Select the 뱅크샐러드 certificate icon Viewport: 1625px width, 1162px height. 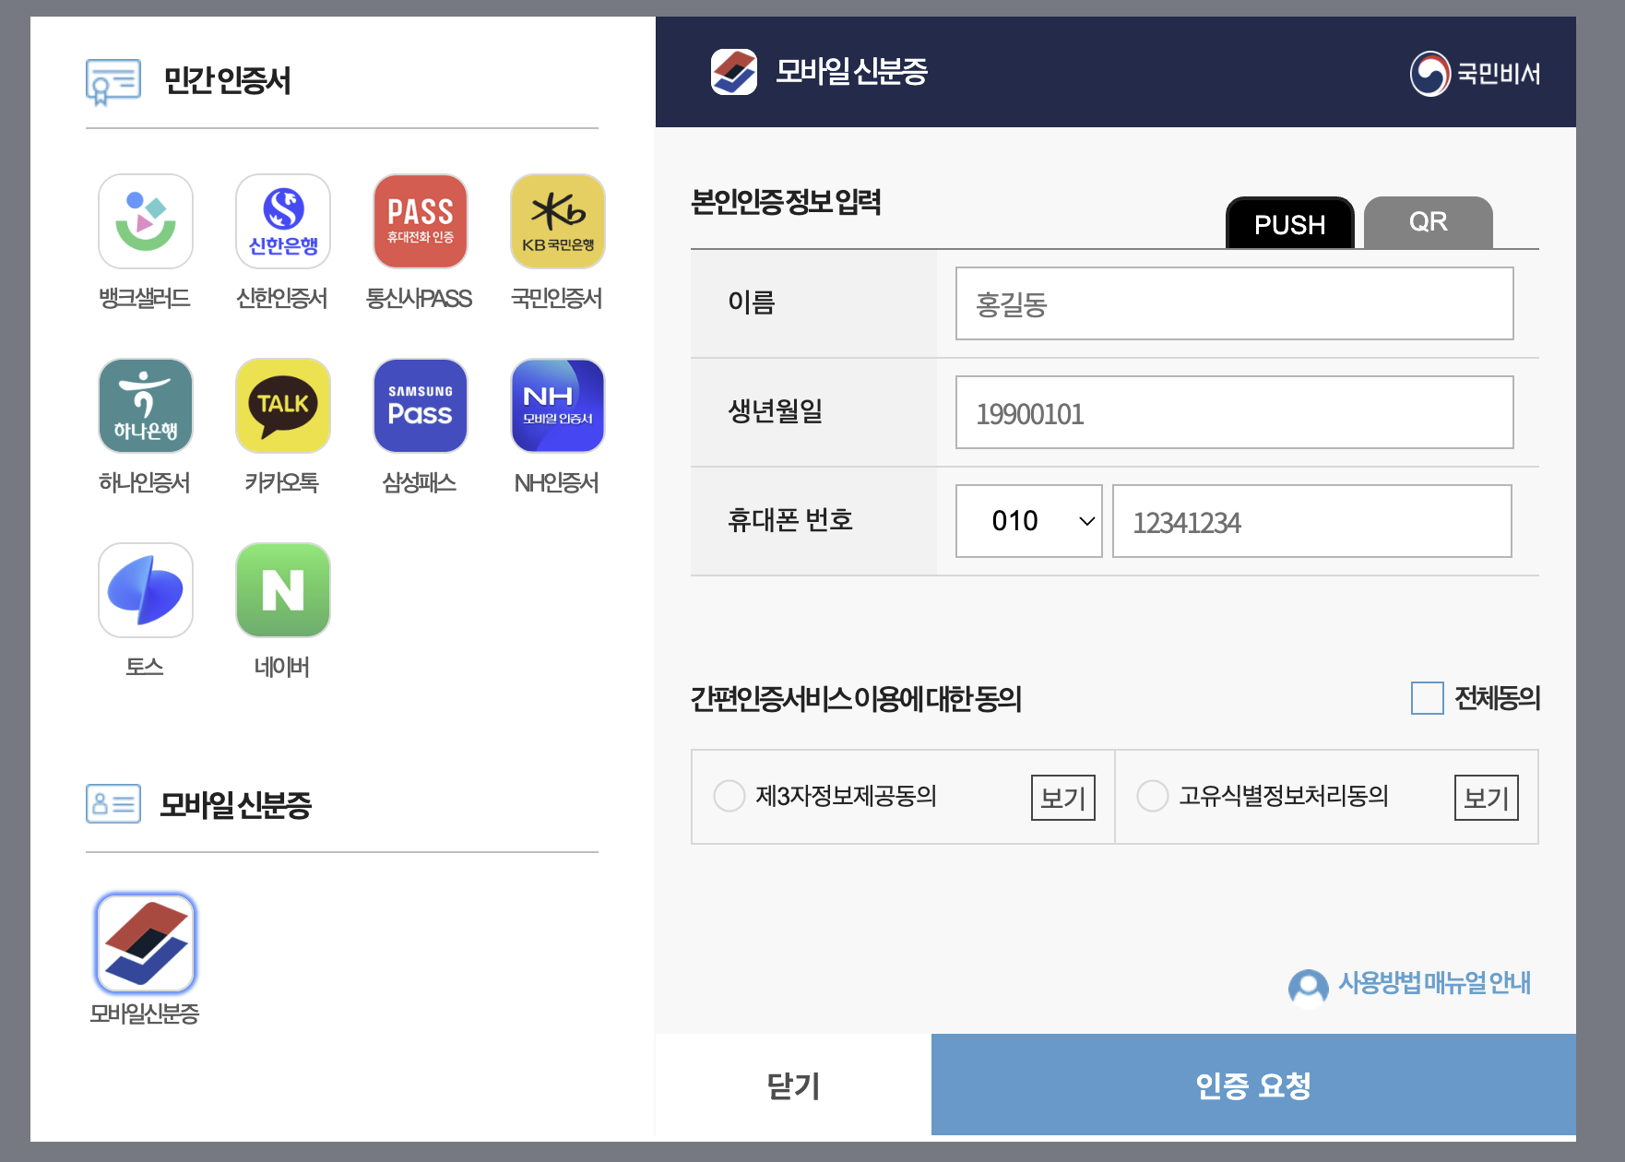point(145,221)
